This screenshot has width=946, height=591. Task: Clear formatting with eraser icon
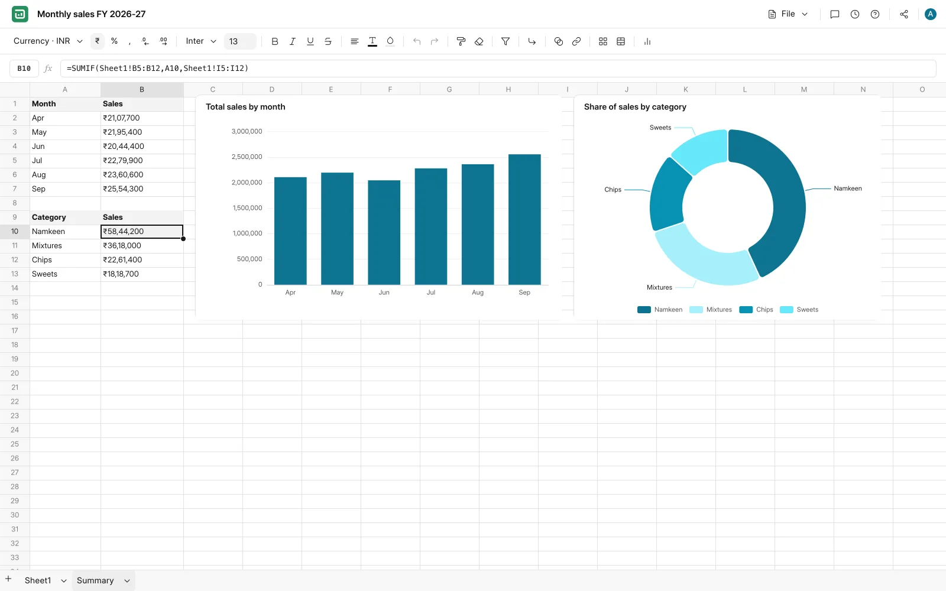[479, 41]
